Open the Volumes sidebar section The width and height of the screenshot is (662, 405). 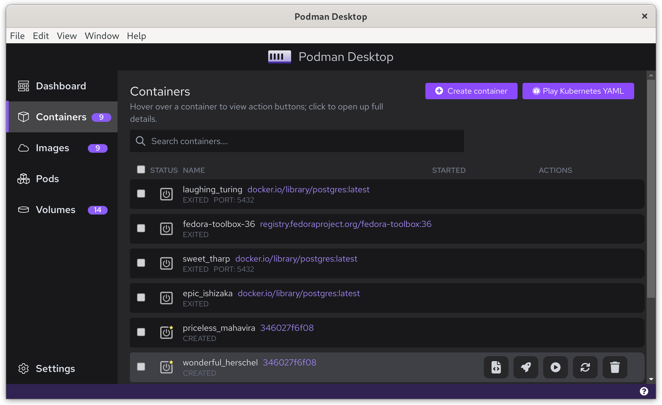pyautogui.click(x=55, y=210)
